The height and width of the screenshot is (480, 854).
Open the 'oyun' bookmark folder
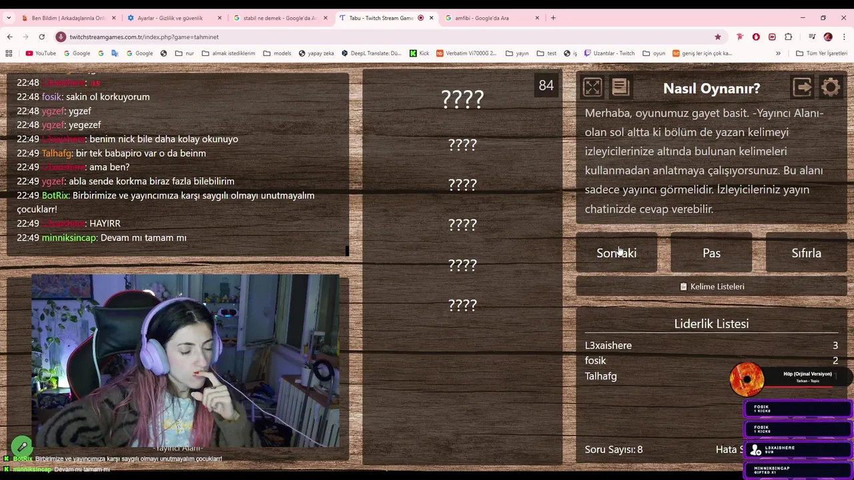pyautogui.click(x=654, y=53)
